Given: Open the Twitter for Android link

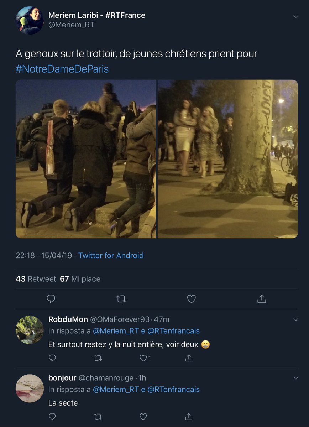Looking at the screenshot, I should (x=111, y=255).
